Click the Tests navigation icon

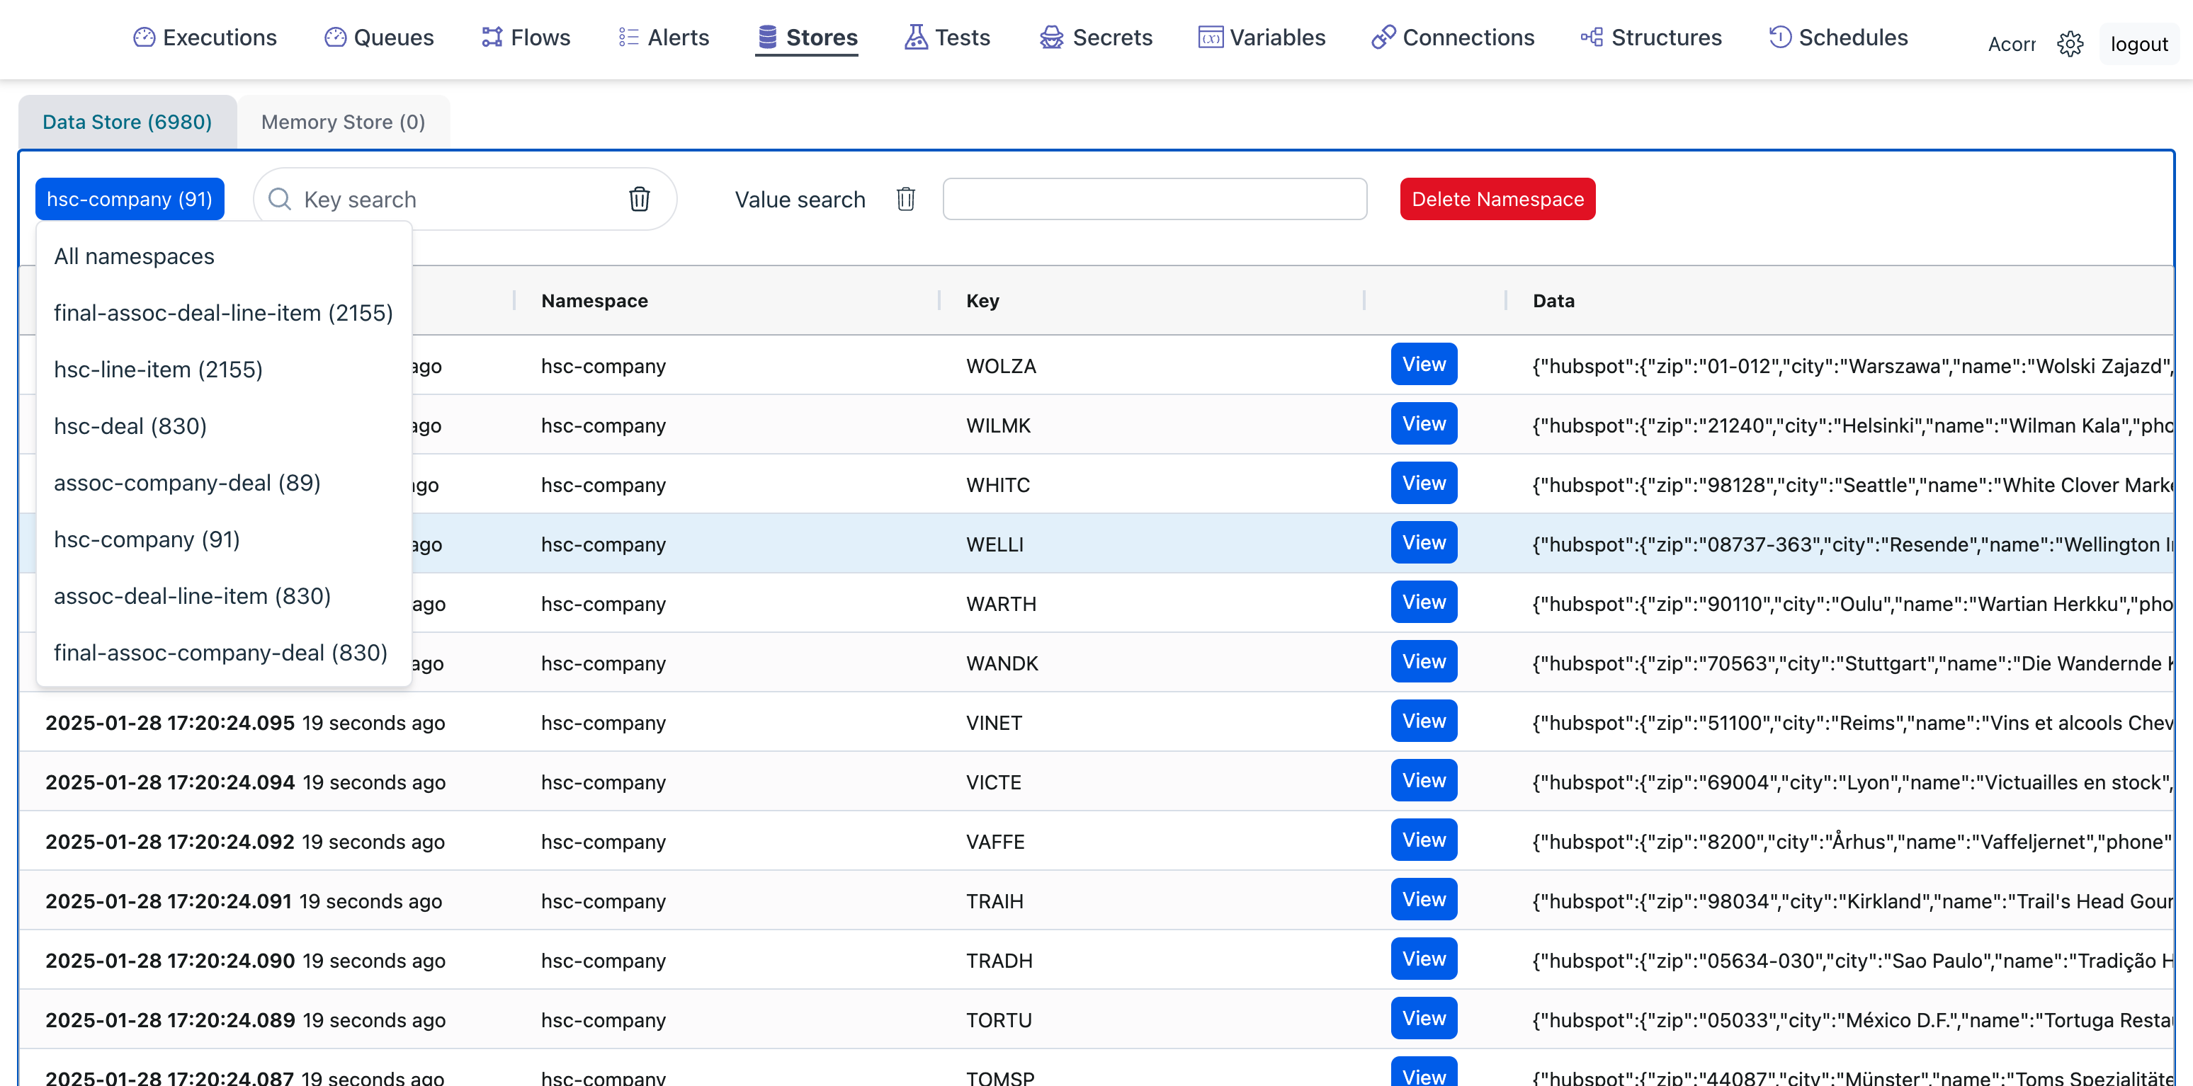coord(914,36)
